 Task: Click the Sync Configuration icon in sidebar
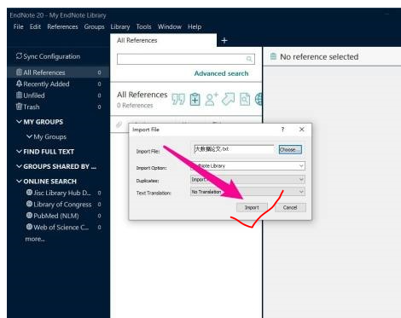pos(19,56)
